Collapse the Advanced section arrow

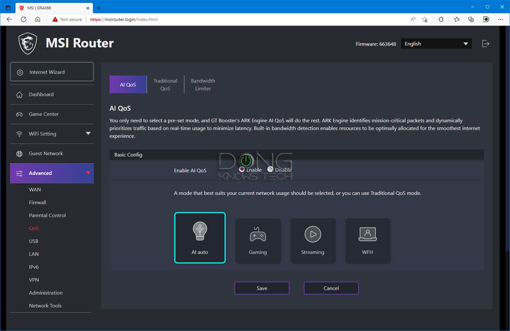88,173
